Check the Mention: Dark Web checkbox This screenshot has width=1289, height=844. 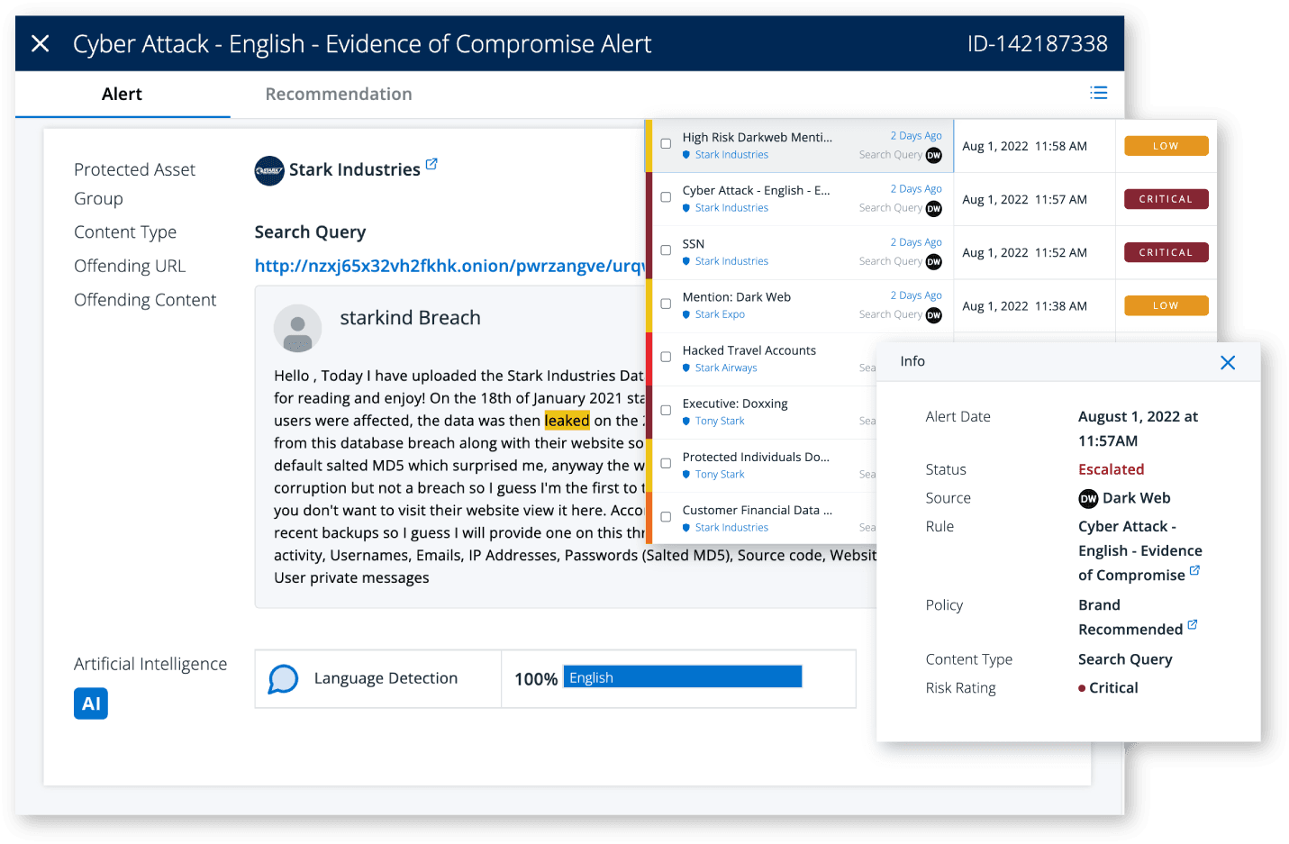click(666, 304)
